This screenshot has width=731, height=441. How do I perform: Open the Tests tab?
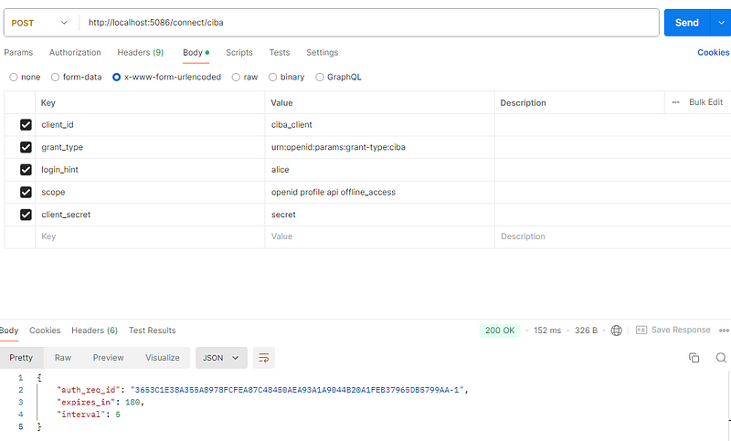pos(280,53)
